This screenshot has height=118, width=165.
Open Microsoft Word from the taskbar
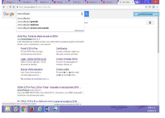pyautogui.click(x=47, y=109)
